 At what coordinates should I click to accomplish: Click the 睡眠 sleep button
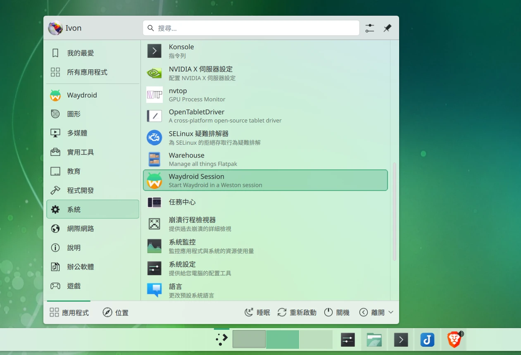pyautogui.click(x=257, y=312)
